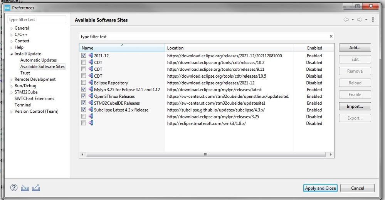Uncheck Subclipse Latest 4.2.x Release checkbox
This screenshot has width=385, height=200.
(x=84, y=109)
